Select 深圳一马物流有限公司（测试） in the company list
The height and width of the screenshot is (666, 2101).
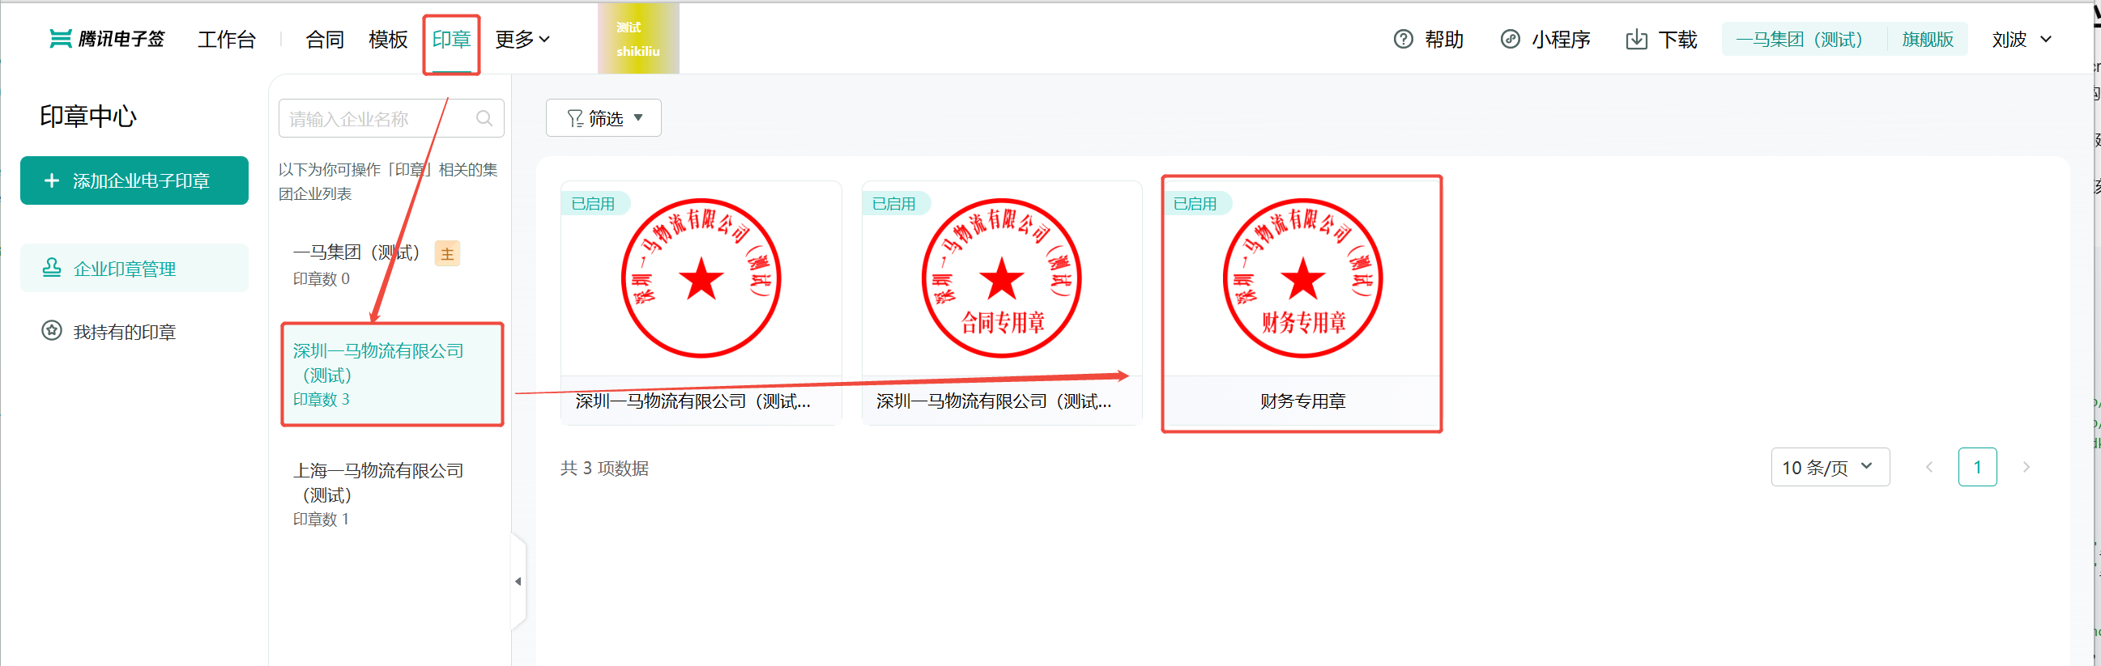coord(392,375)
